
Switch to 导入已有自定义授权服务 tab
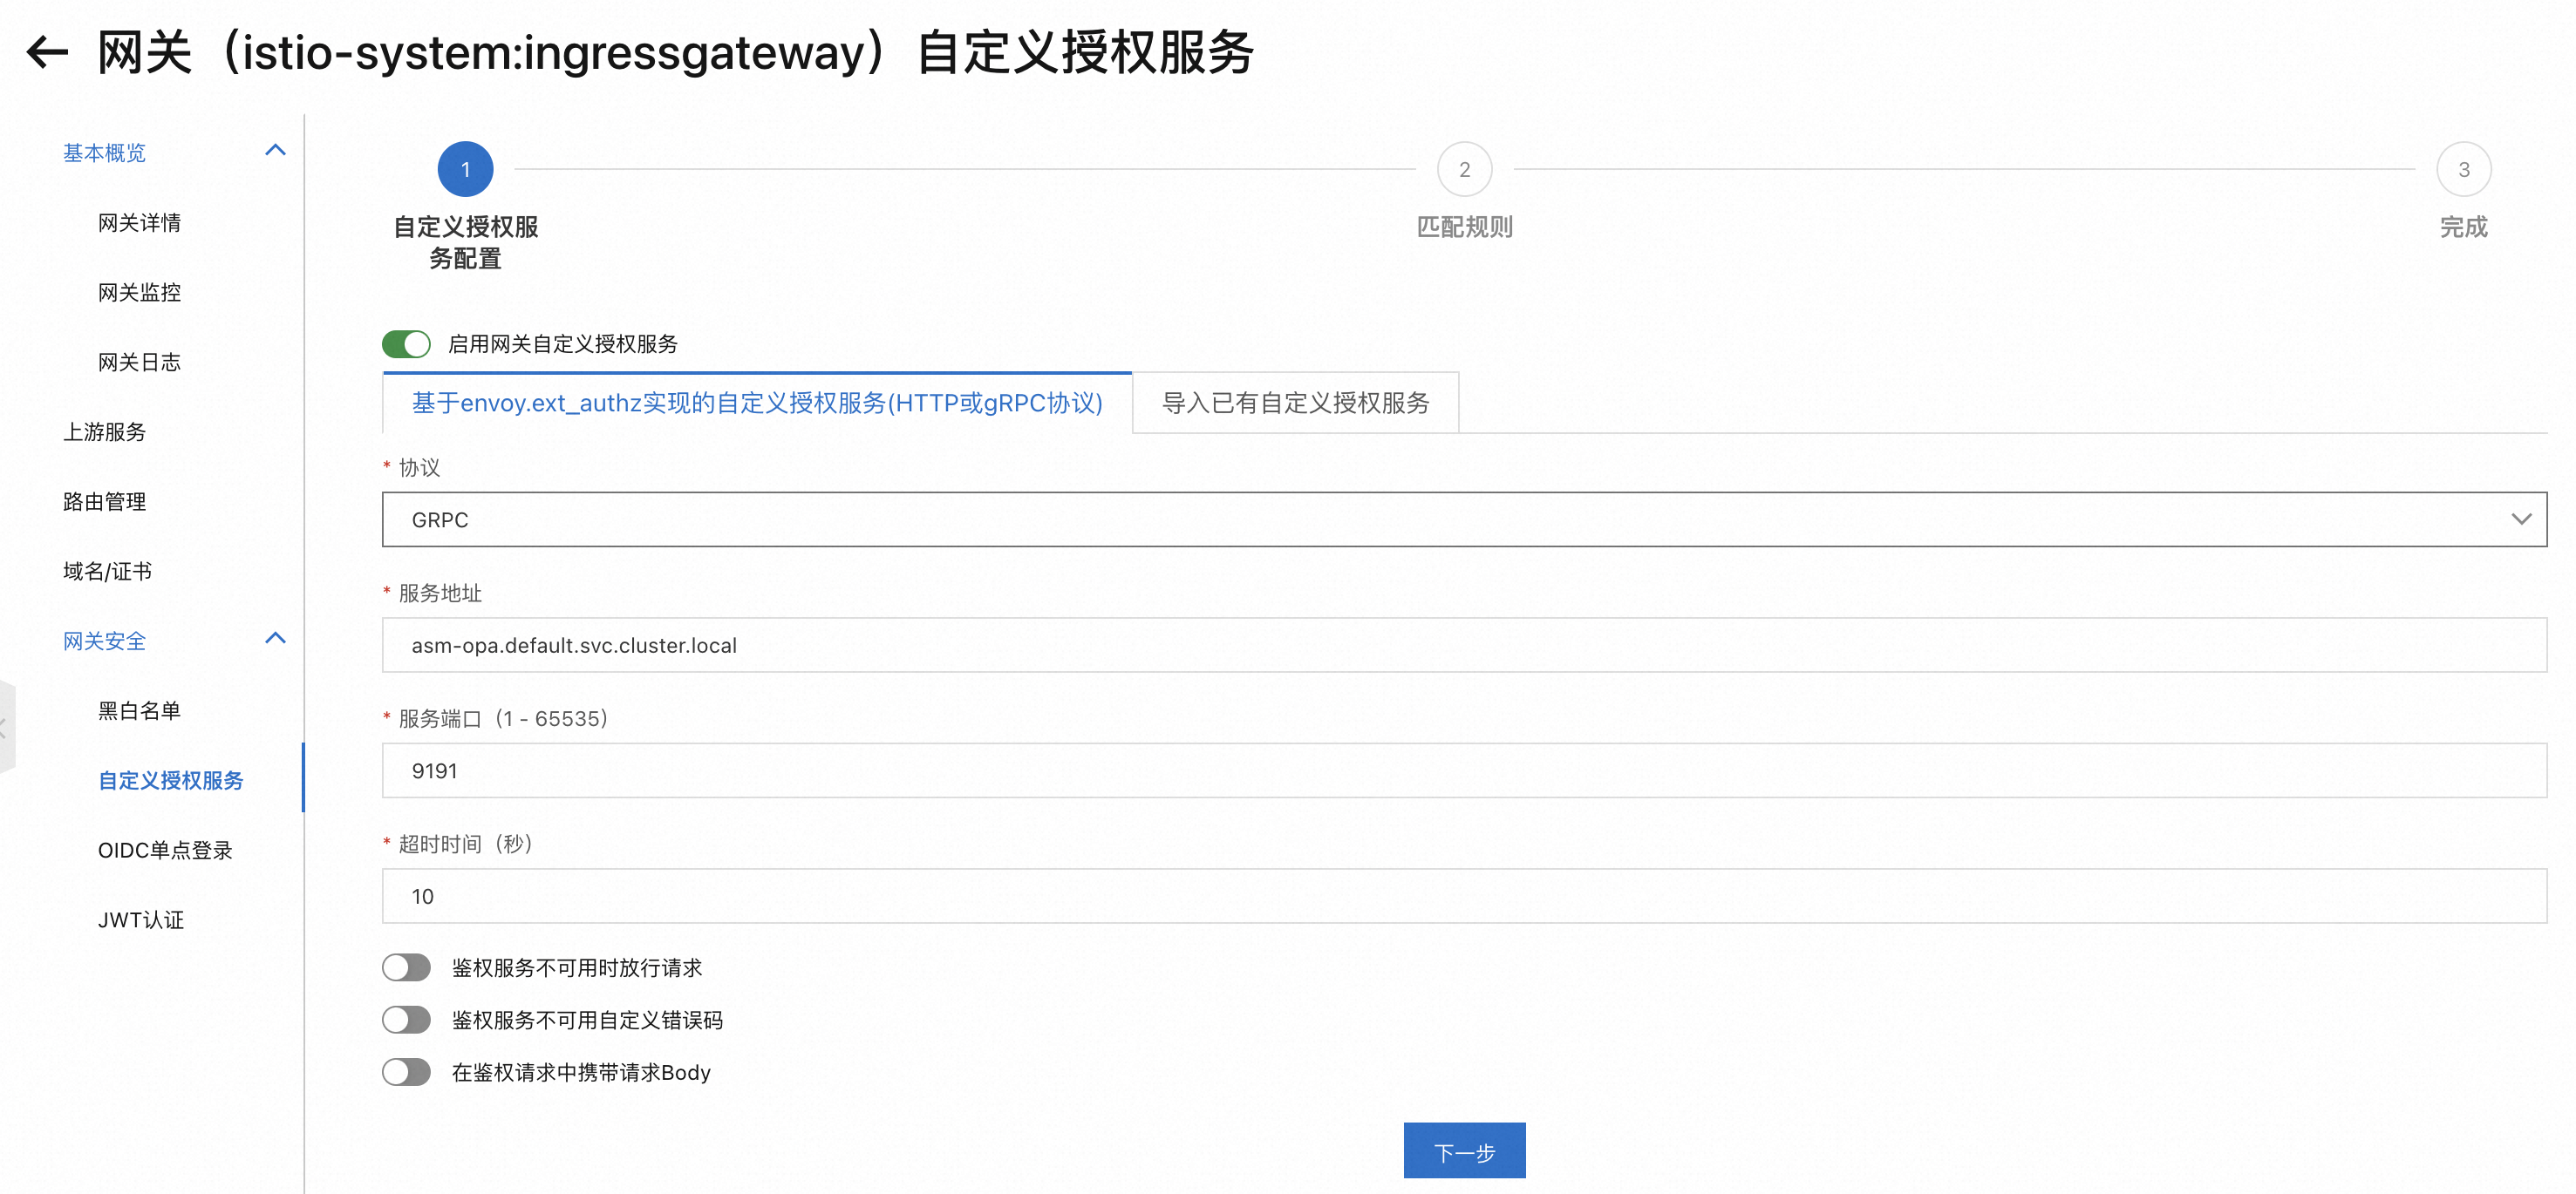click(x=1295, y=403)
